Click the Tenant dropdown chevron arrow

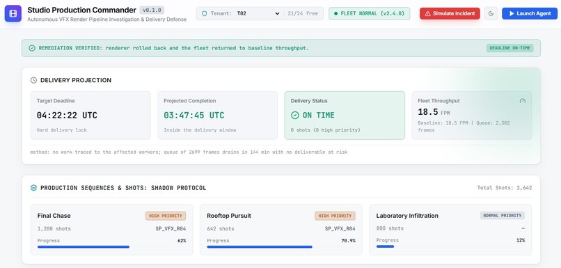coord(277,14)
